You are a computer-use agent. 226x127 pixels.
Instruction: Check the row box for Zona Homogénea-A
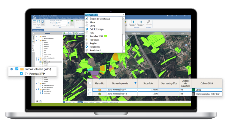[90, 90]
